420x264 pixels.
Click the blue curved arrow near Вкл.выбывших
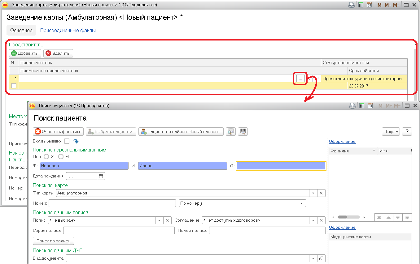tap(76, 141)
